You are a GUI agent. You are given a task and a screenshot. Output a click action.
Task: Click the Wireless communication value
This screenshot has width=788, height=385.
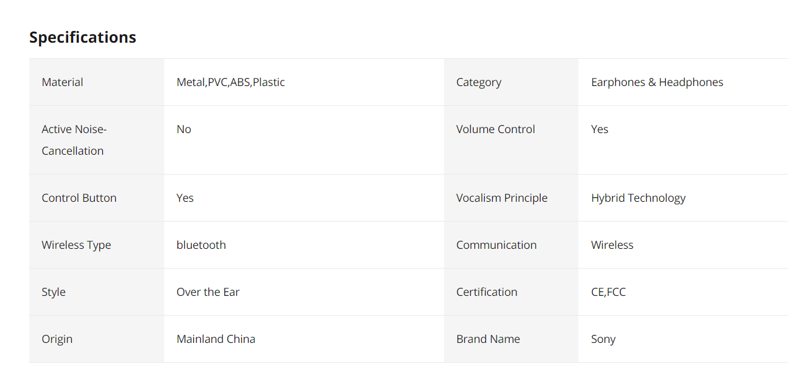point(612,245)
